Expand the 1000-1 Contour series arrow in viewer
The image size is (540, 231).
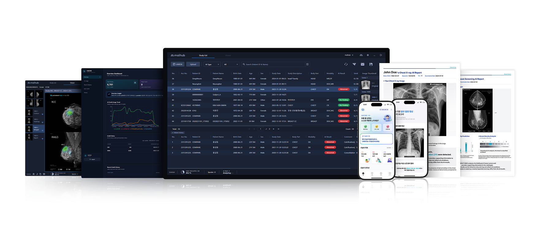(x=42, y=114)
